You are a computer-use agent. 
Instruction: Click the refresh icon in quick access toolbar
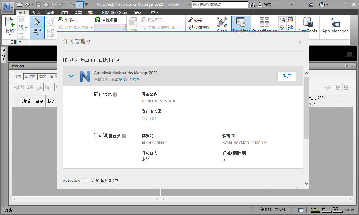[72, 4]
